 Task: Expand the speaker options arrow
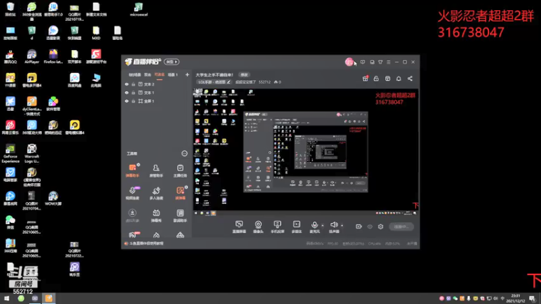pyautogui.click(x=342, y=226)
